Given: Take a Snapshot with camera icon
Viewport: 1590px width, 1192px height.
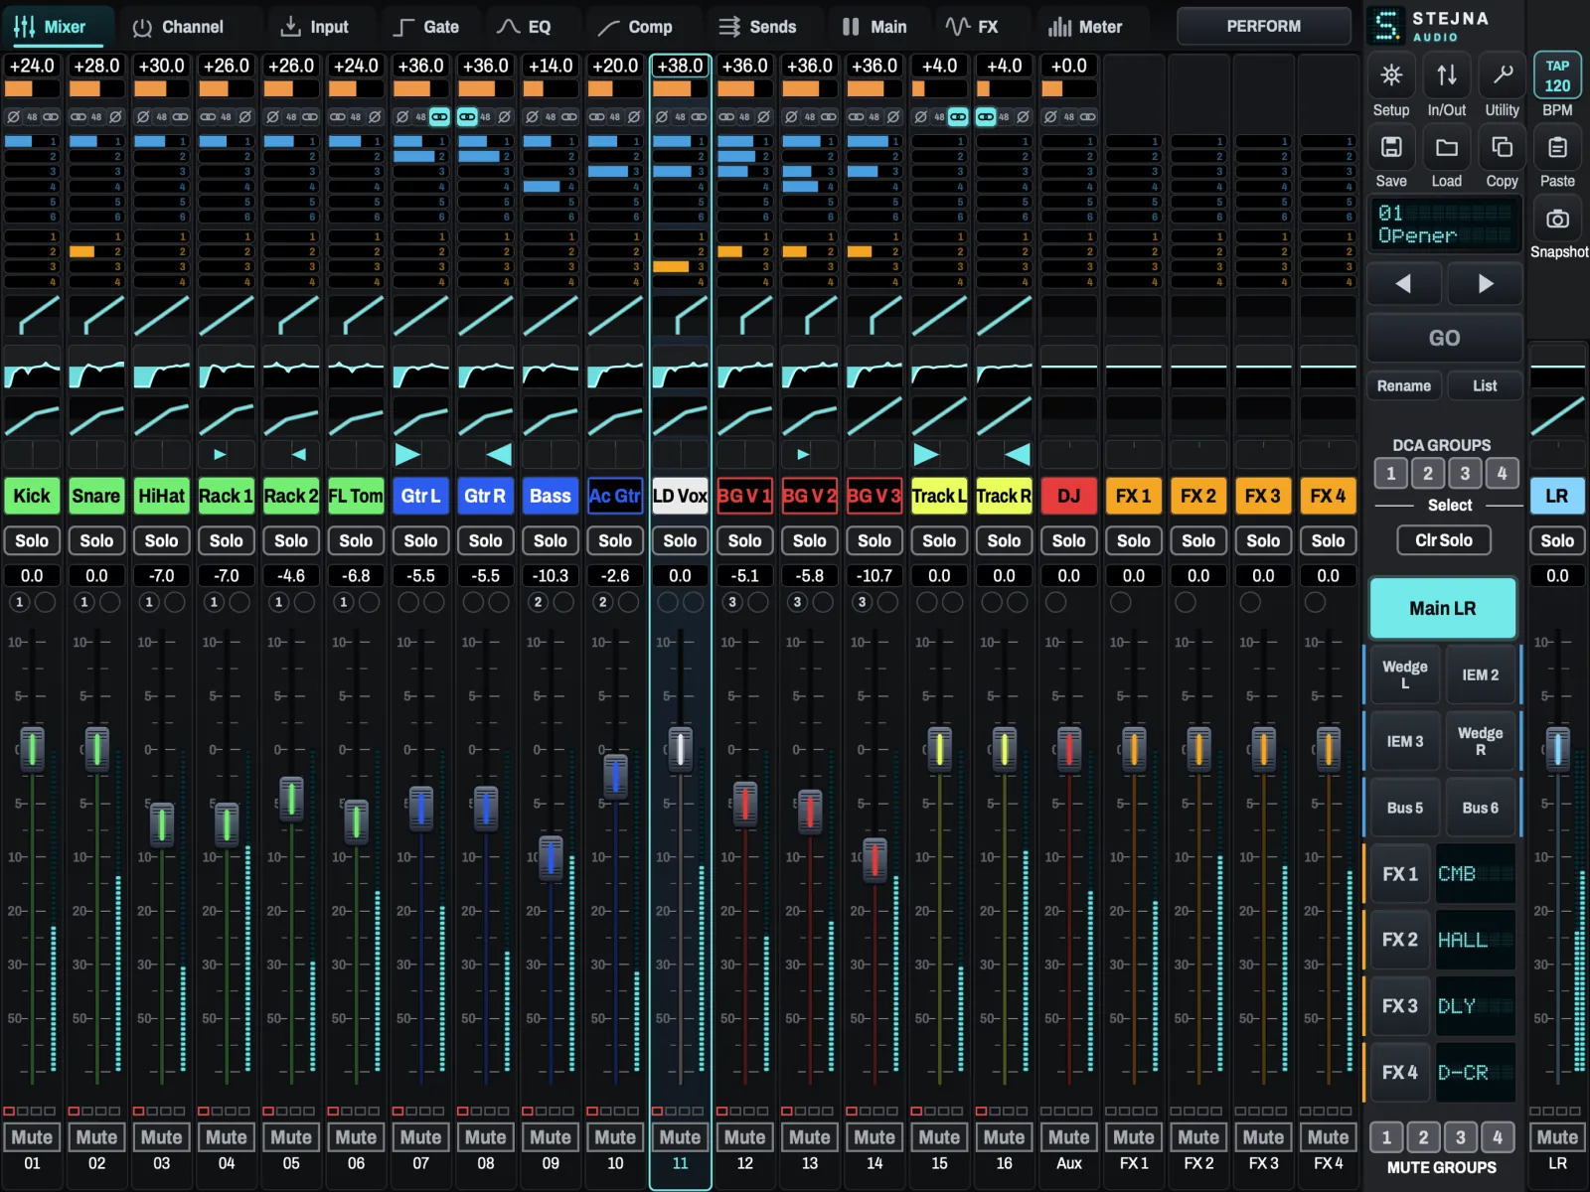Looking at the screenshot, I should click(x=1557, y=219).
